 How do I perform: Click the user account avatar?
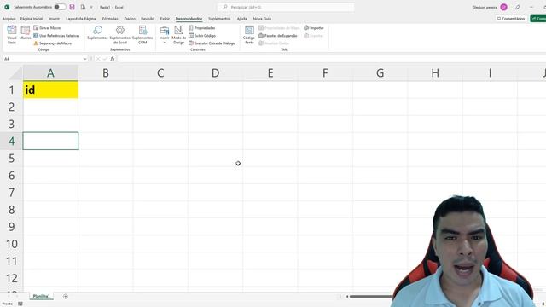point(503,7)
